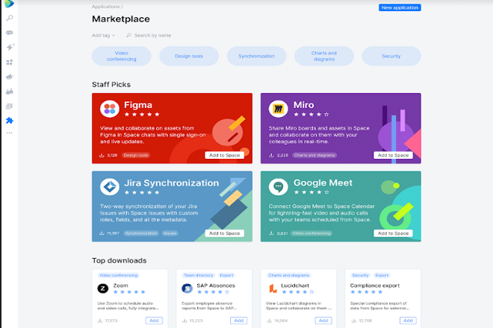This screenshot has width=493, height=328.
Task: Filter by Design tools category
Action: pyautogui.click(x=189, y=56)
